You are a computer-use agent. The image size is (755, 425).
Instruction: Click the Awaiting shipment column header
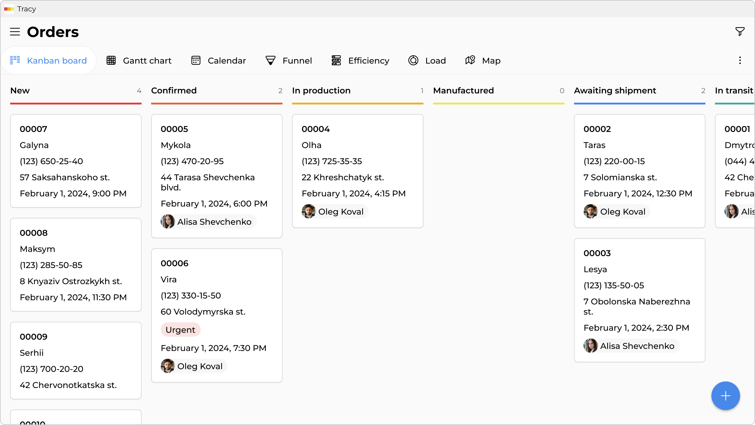(x=615, y=91)
